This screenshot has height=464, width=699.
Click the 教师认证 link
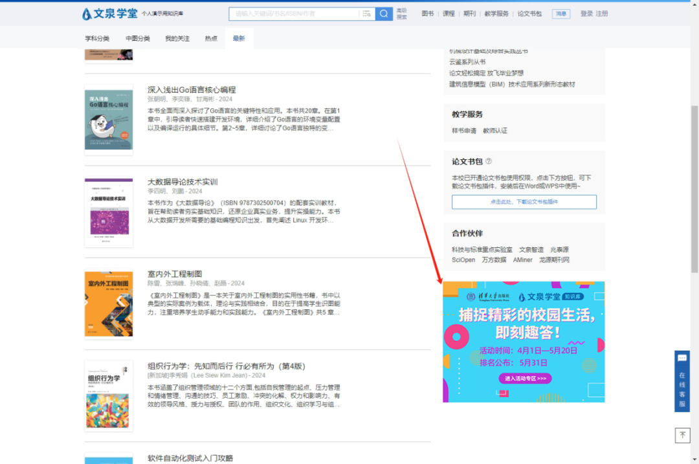pos(495,131)
